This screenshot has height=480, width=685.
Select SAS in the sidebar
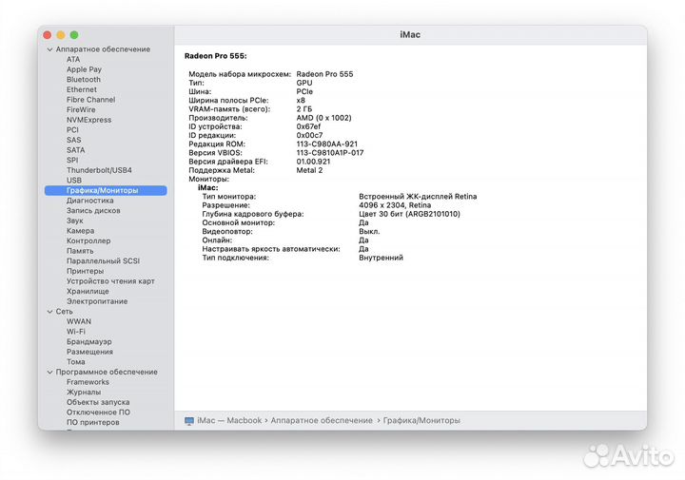74,140
